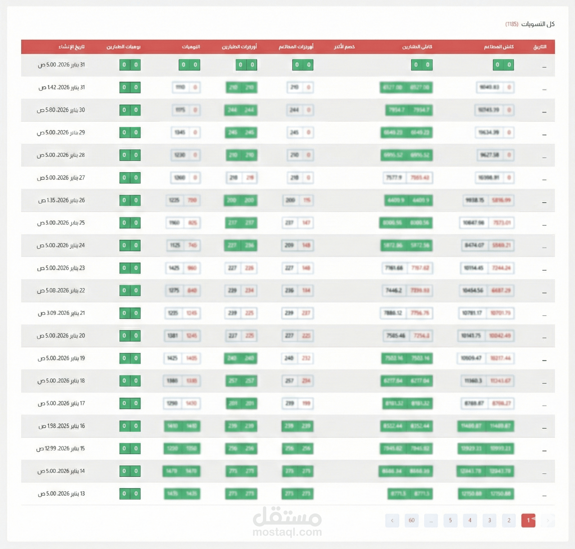Screen dimensions: 575x549
Task: Click the كاش المطاعم column header
Action: pos(498,47)
